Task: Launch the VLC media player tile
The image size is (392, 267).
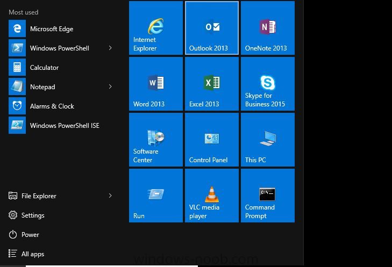Action: 212,196
